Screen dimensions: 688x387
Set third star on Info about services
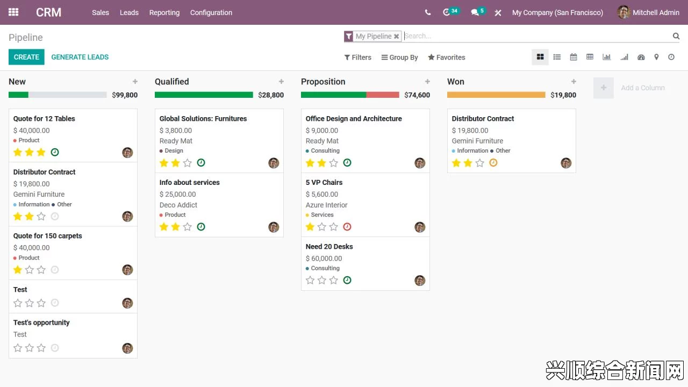pos(187,227)
